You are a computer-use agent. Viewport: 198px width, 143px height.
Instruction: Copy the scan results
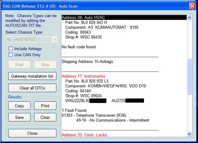point(20,106)
